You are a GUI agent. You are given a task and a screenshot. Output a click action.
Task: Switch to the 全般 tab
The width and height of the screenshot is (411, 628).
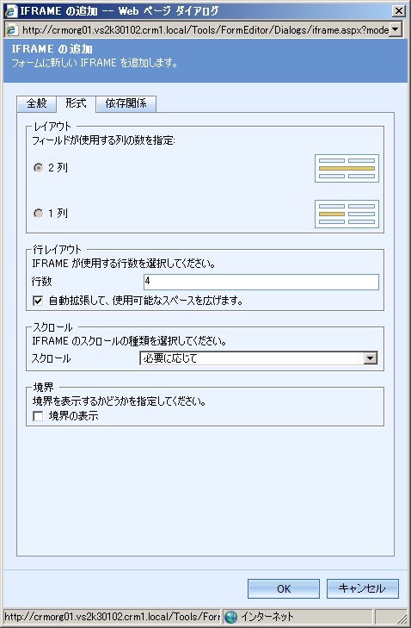pos(36,103)
